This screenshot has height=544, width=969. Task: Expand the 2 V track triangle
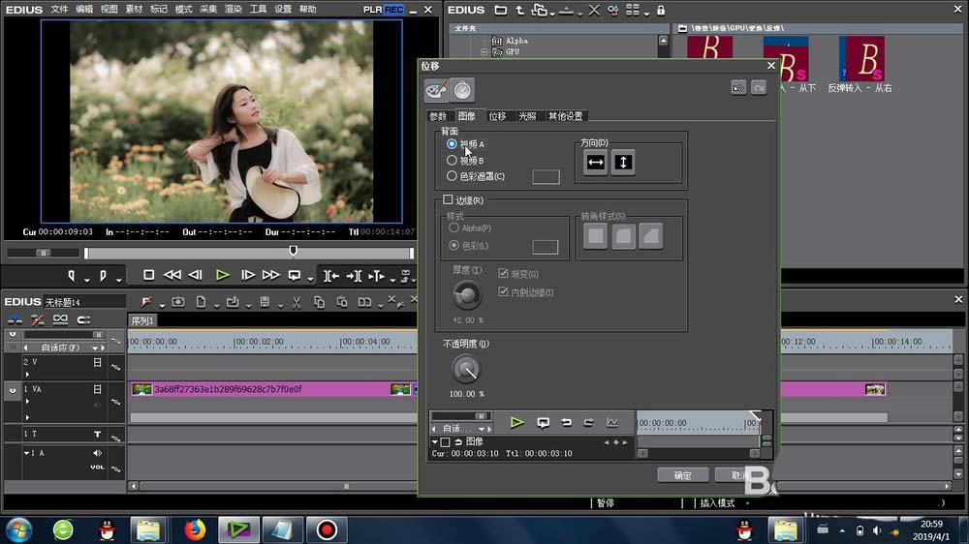point(27,375)
